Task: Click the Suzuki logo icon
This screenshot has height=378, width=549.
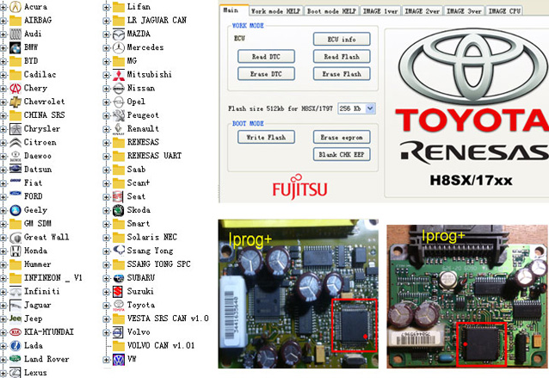Action: coord(118,292)
